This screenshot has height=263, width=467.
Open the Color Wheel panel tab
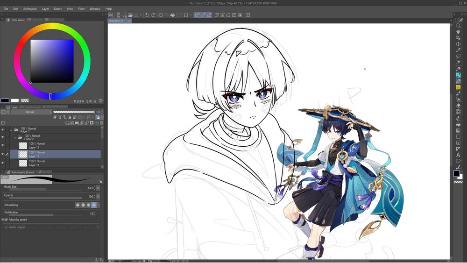(x=16, y=20)
